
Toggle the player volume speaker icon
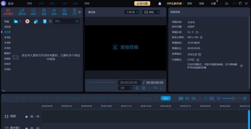(155, 88)
